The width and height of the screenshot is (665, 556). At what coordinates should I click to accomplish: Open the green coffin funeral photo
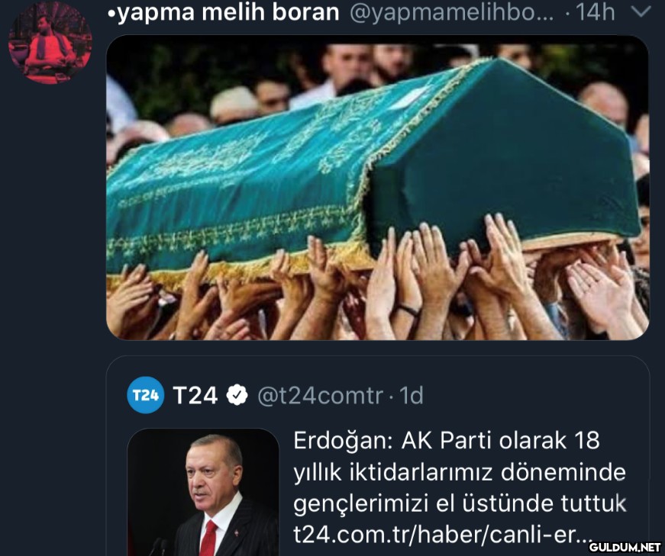377,188
